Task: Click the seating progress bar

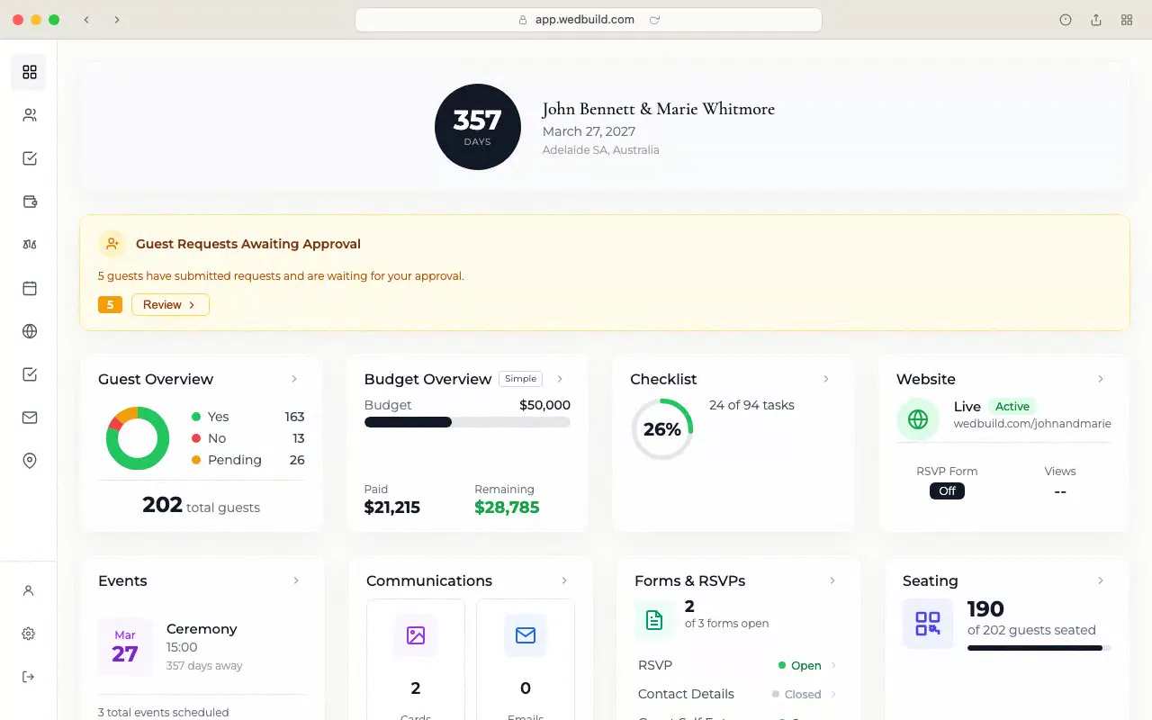Action: coord(1039,648)
